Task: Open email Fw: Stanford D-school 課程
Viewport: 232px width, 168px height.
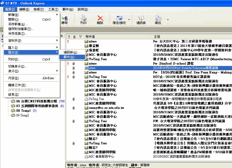Action: click(x=173, y=64)
